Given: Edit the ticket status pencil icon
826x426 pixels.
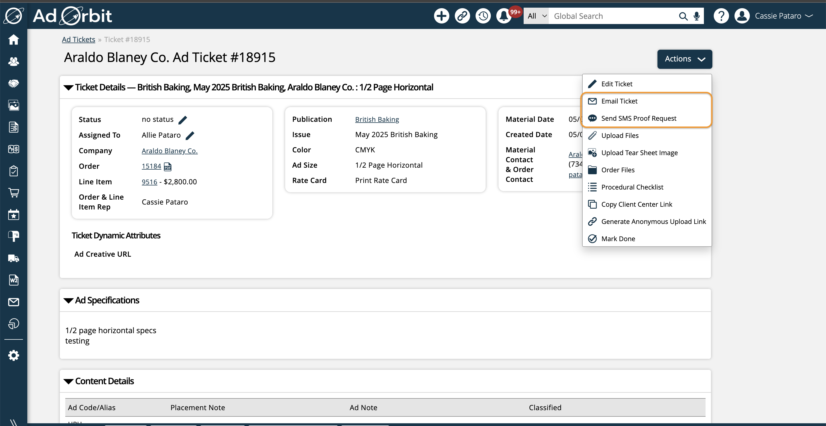Looking at the screenshot, I should pyautogui.click(x=182, y=120).
